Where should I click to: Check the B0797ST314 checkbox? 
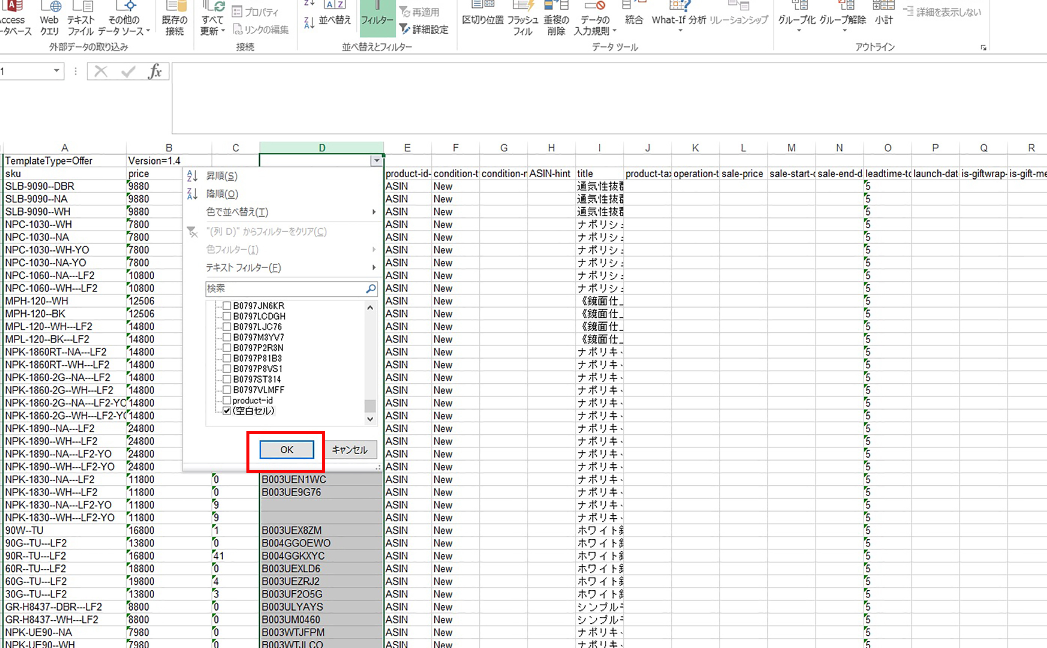227,379
